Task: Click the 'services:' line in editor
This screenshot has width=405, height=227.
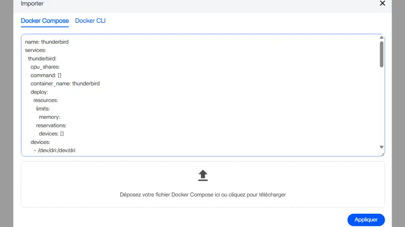Action: (x=36, y=50)
